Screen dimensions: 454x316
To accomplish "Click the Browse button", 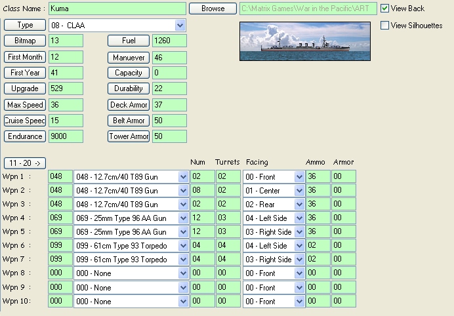I will click(x=213, y=9).
